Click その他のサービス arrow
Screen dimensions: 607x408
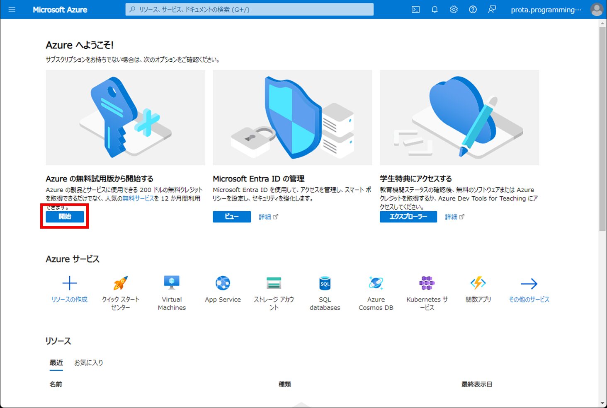tap(529, 283)
